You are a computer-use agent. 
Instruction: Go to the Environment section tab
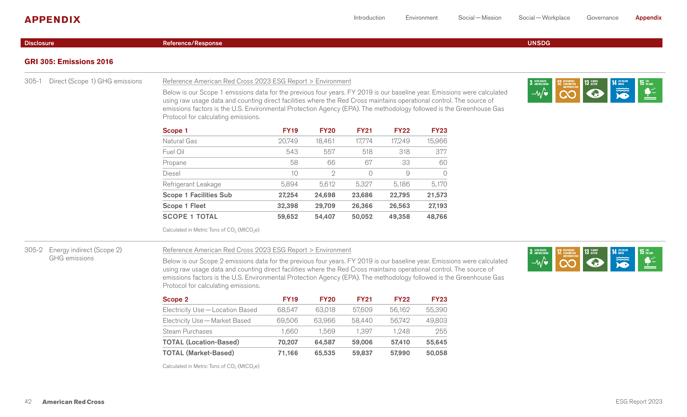coord(421,18)
